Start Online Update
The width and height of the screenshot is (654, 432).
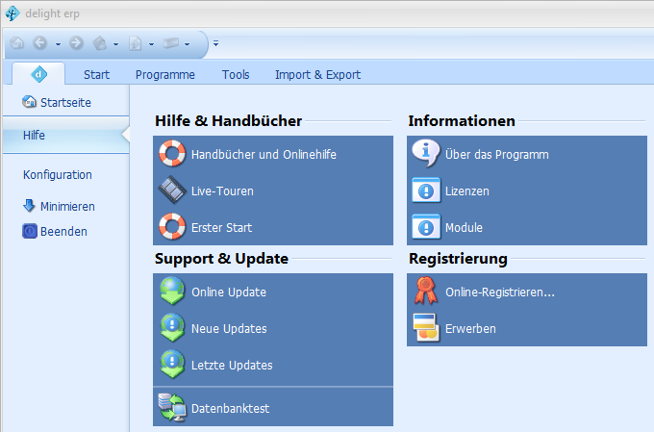(273, 292)
